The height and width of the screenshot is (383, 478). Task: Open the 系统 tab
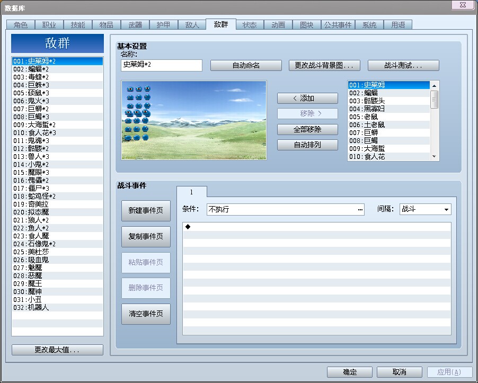click(369, 25)
